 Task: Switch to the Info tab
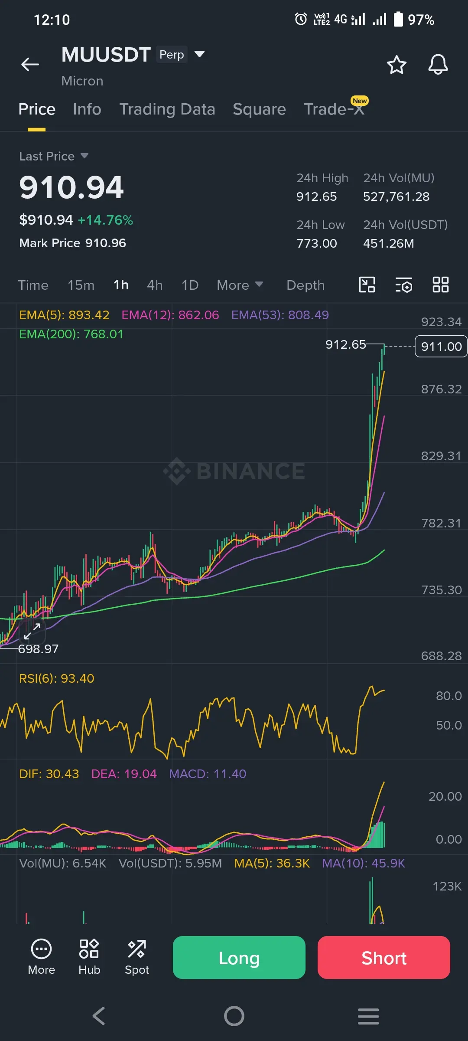tap(87, 109)
